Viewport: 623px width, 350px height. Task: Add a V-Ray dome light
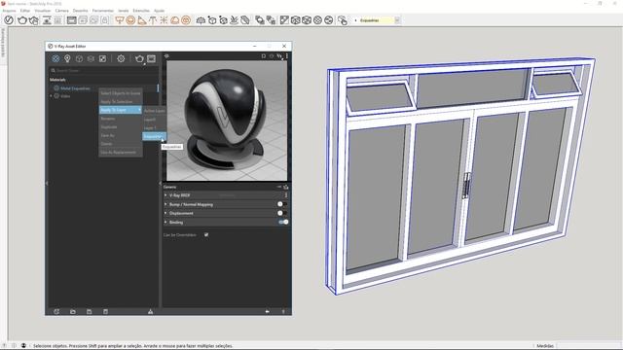point(175,19)
